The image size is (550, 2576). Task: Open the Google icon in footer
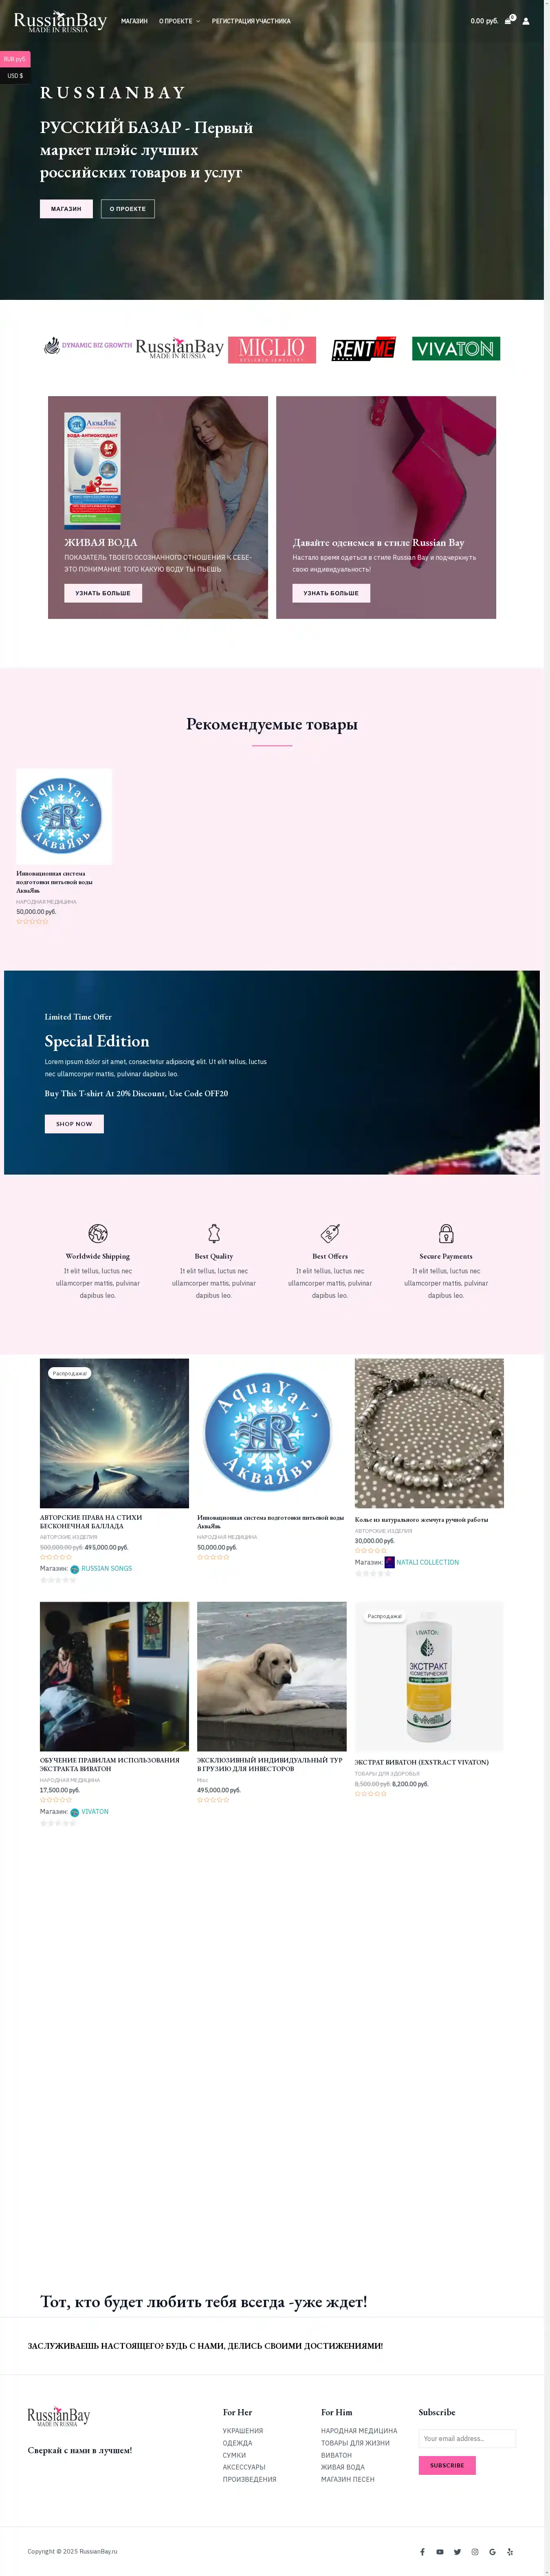pyautogui.click(x=492, y=2551)
